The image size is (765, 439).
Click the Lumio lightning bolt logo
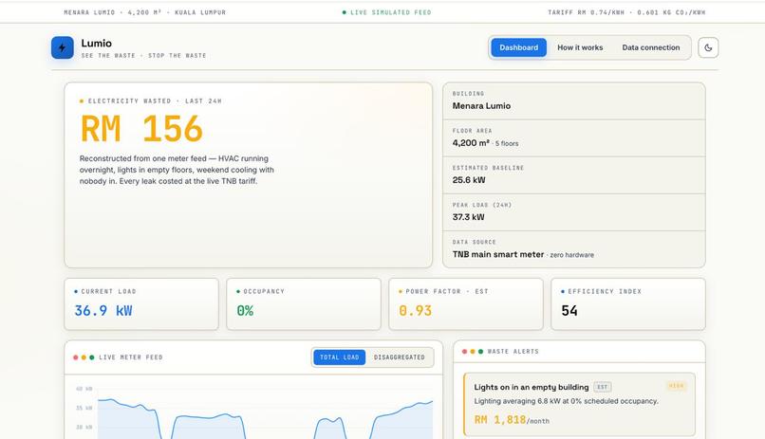coord(63,47)
